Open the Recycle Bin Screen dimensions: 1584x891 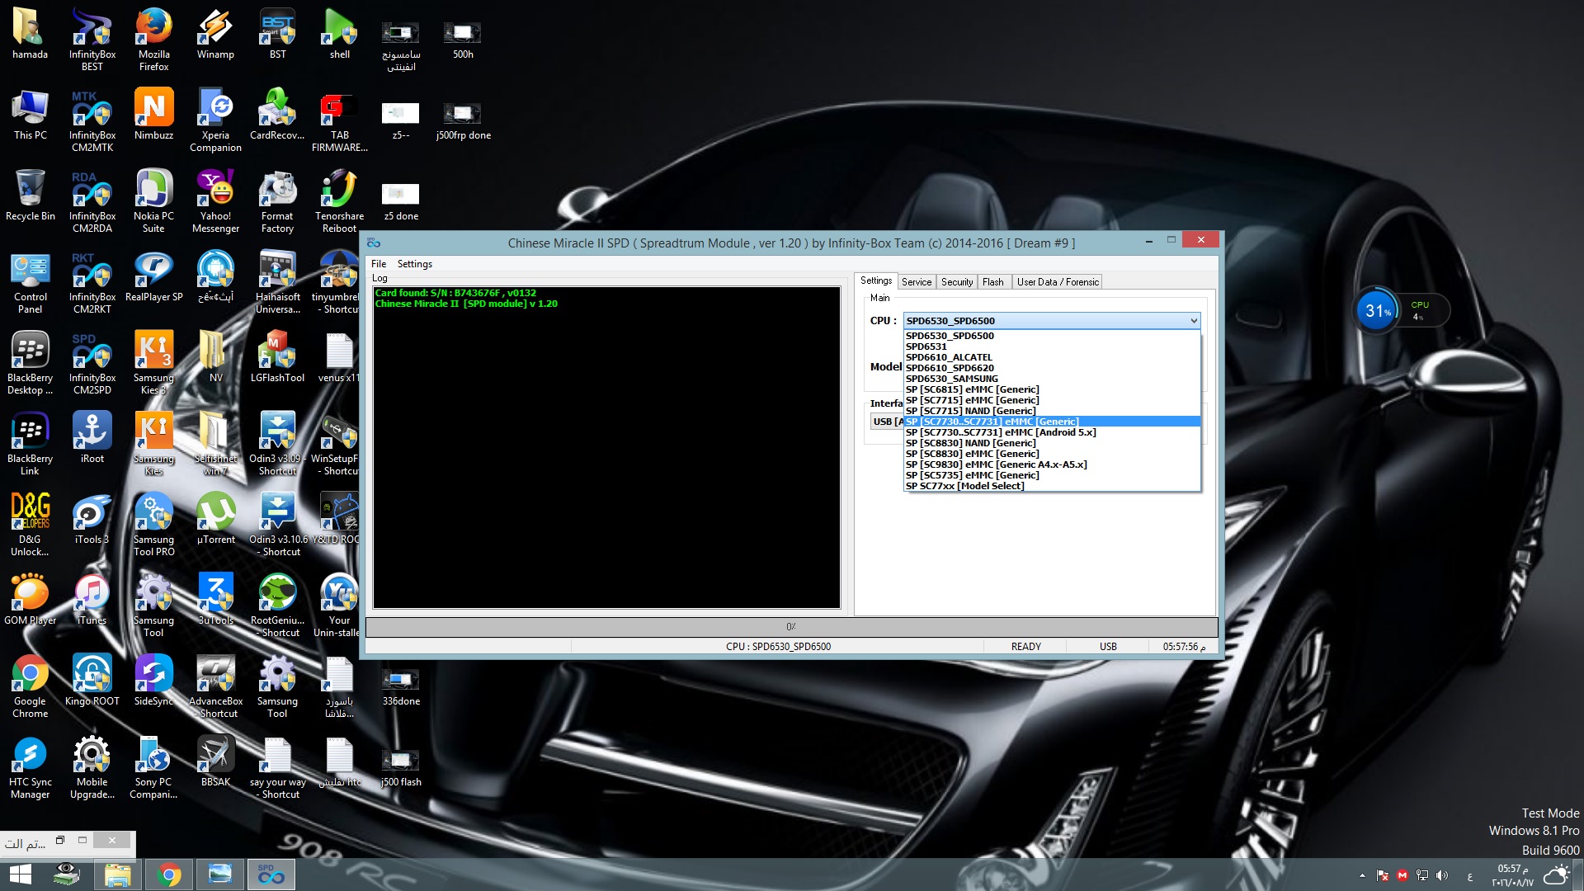pyautogui.click(x=31, y=195)
